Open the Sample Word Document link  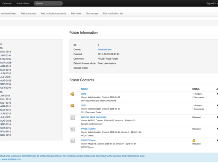pos(94,117)
